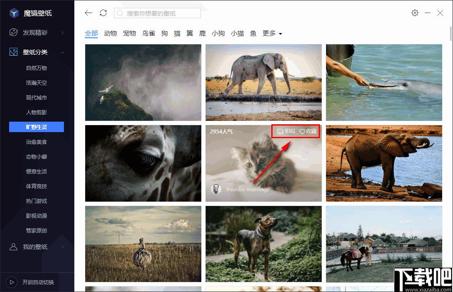Screen dimensions: 453x292
Task: Click the wallpaper search input field
Action: click(x=157, y=13)
